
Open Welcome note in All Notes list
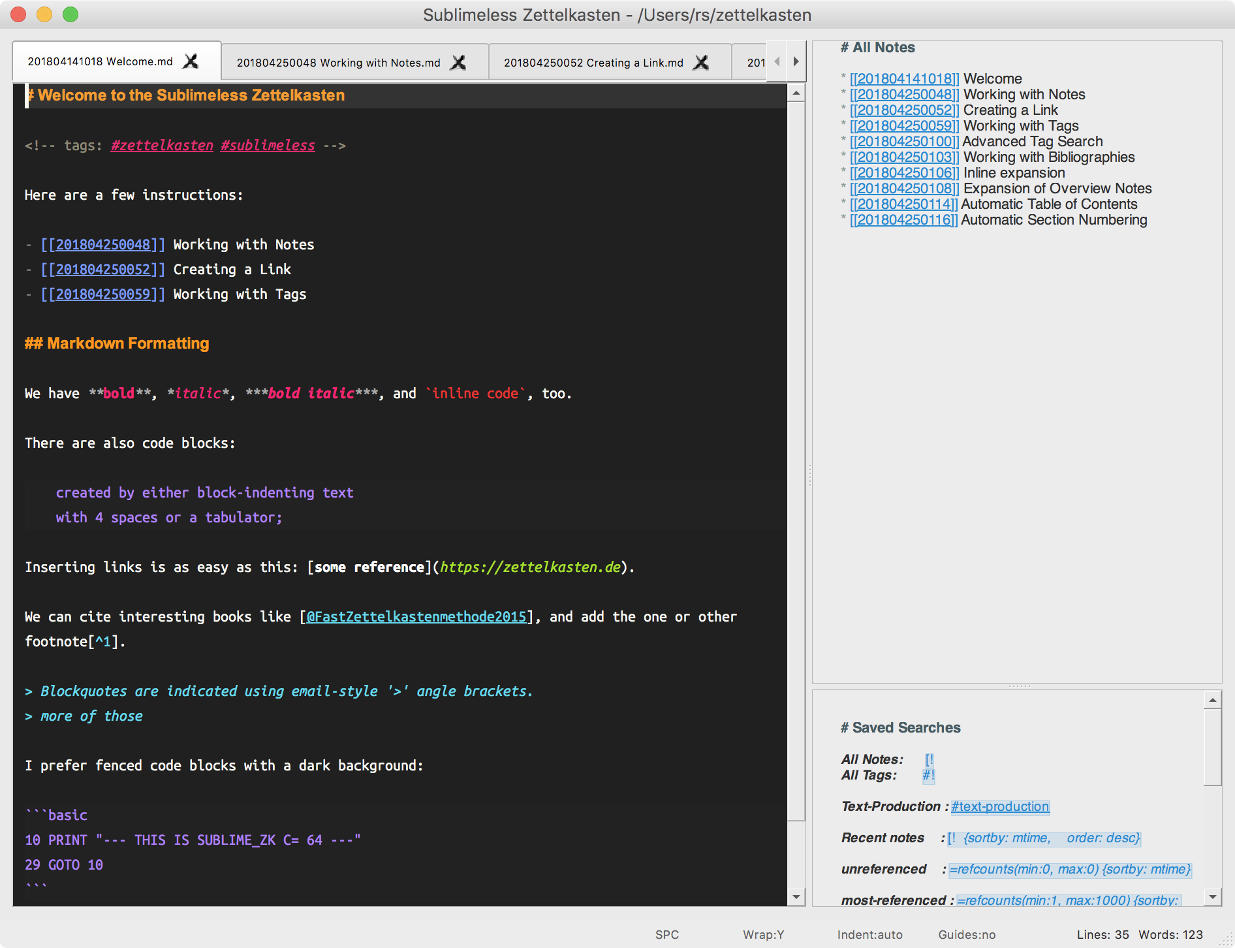click(x=904, y=79)
